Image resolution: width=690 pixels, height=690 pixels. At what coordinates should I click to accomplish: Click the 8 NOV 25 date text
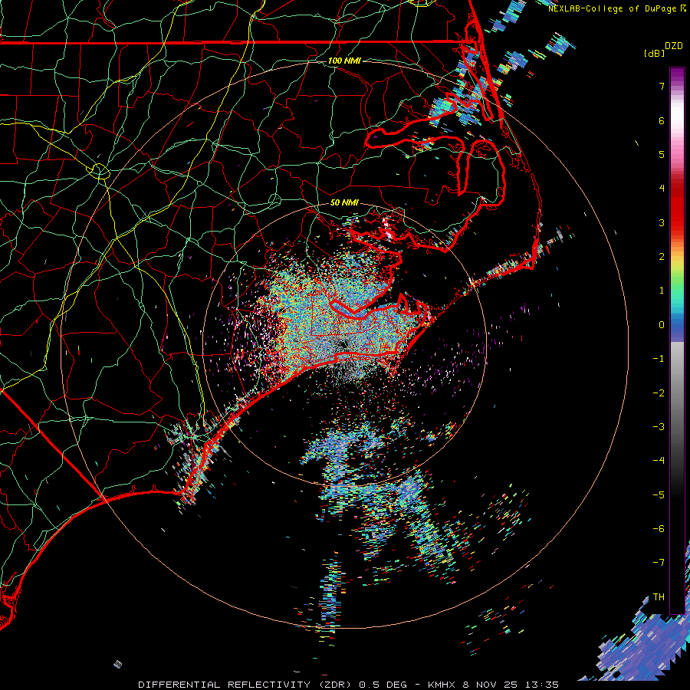pos(491,685)
